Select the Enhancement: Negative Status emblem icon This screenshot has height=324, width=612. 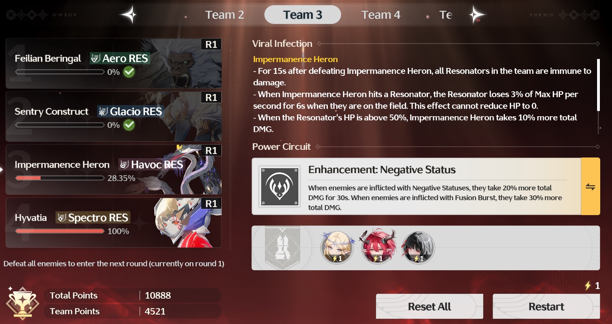[x=280, y=187]
